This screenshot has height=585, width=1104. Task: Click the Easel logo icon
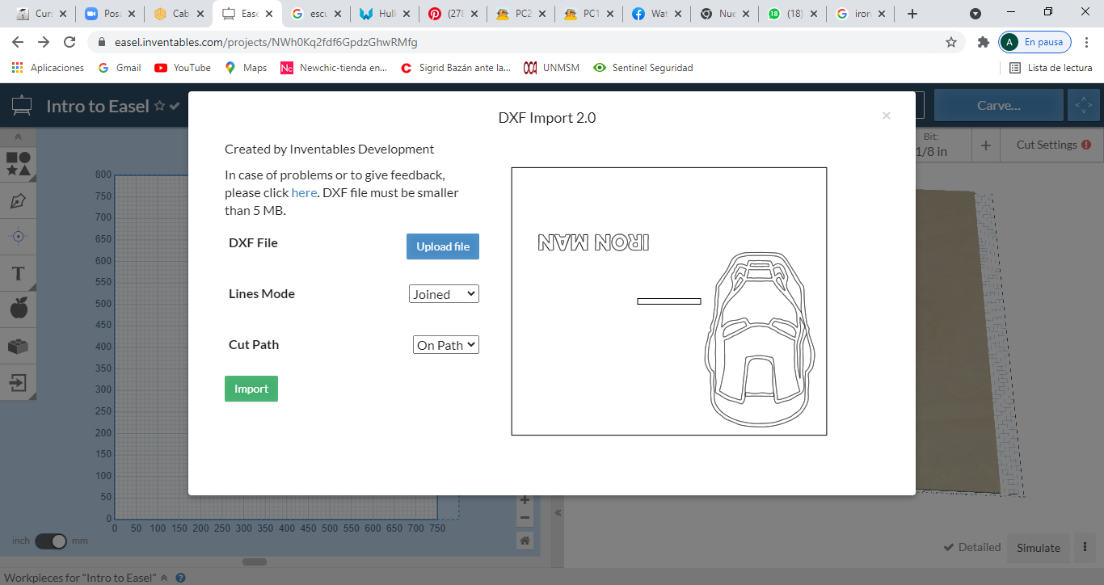coord(22,106)
